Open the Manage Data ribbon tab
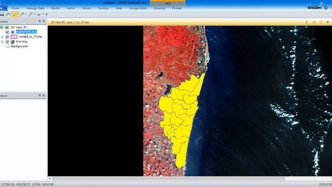The image size is (332, 187). point(35,8)
